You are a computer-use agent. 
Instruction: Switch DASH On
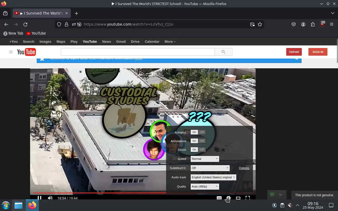194,150
